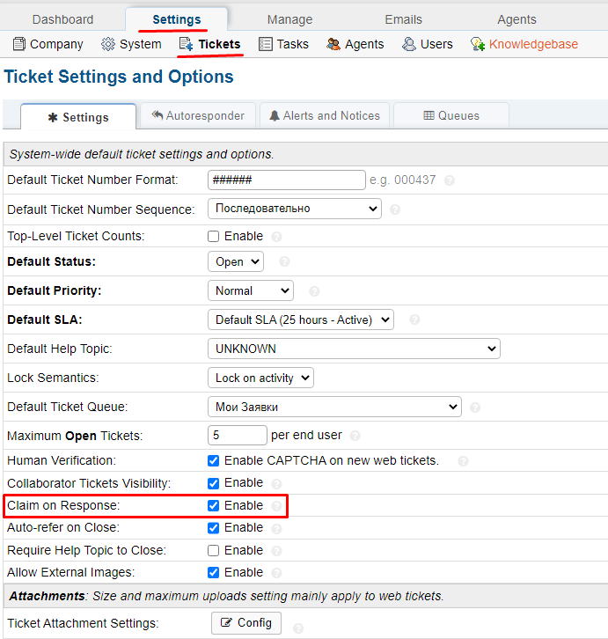Select the Queues tab
608x639 pixels.
click(451, 115)
